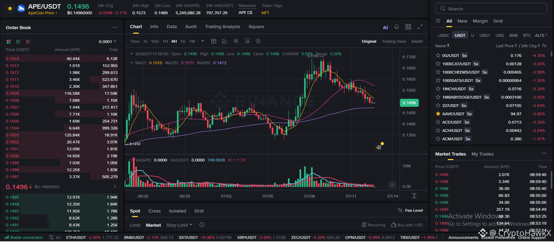Expand the order book price arrow
The width and height of the screenshot is (554, 242).
[115, 187]
